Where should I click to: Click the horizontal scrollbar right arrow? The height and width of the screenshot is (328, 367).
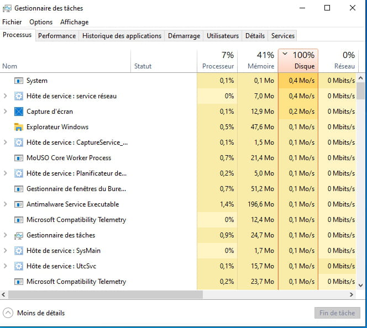(352, 294)
